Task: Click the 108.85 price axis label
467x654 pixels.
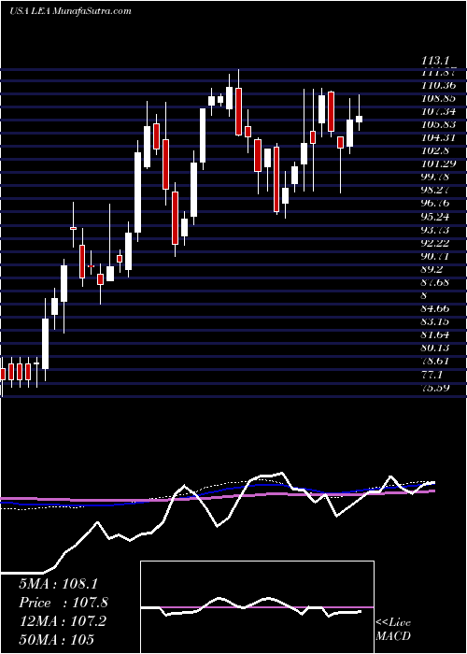Action: (x=440, y=99)
